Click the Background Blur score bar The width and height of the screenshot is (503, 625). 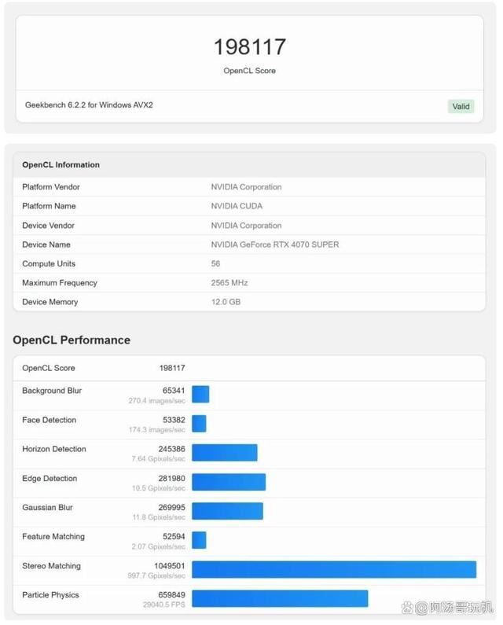coord(200,395)
